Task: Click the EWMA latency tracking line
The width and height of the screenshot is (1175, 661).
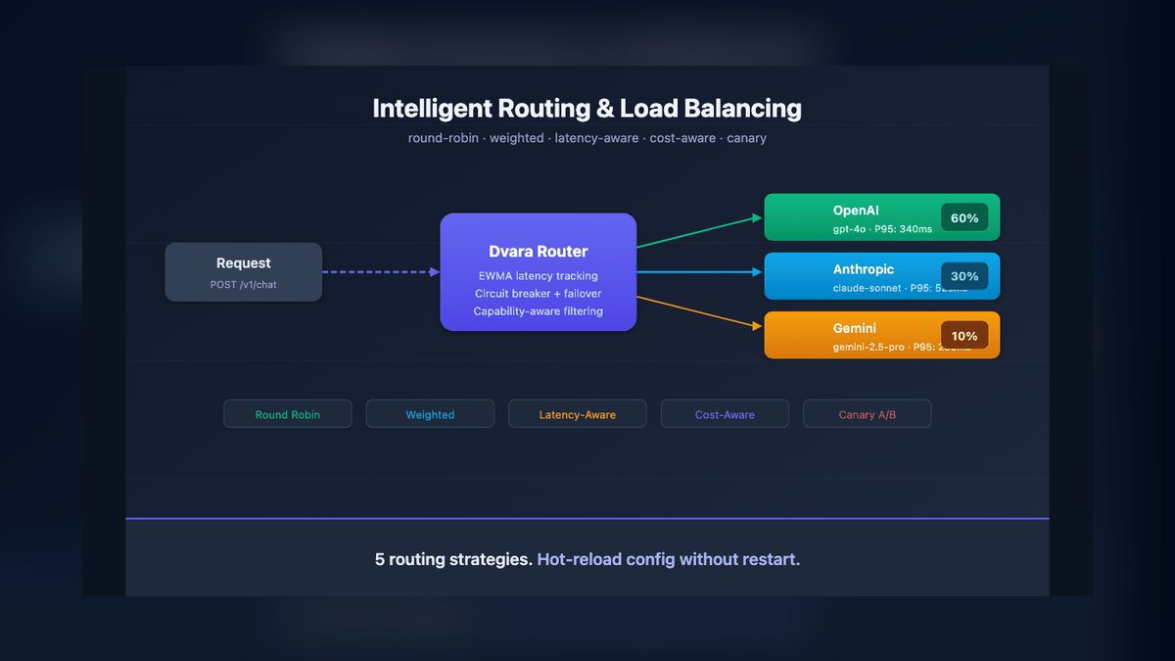Action: point(539,276)
